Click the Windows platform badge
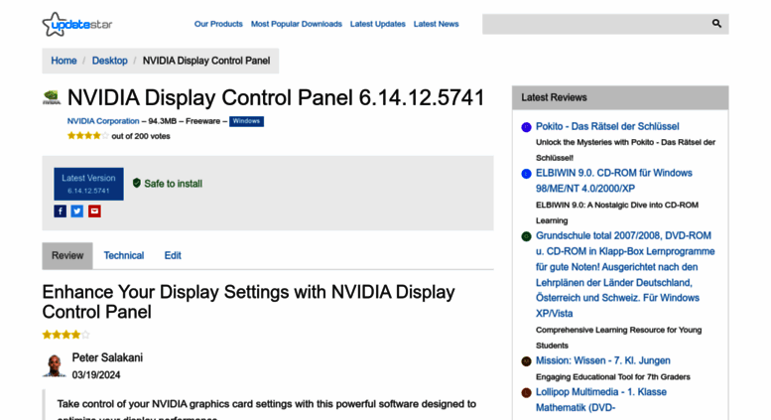The height and width of the screenshot is (420, 771). (x=246, y=121)
